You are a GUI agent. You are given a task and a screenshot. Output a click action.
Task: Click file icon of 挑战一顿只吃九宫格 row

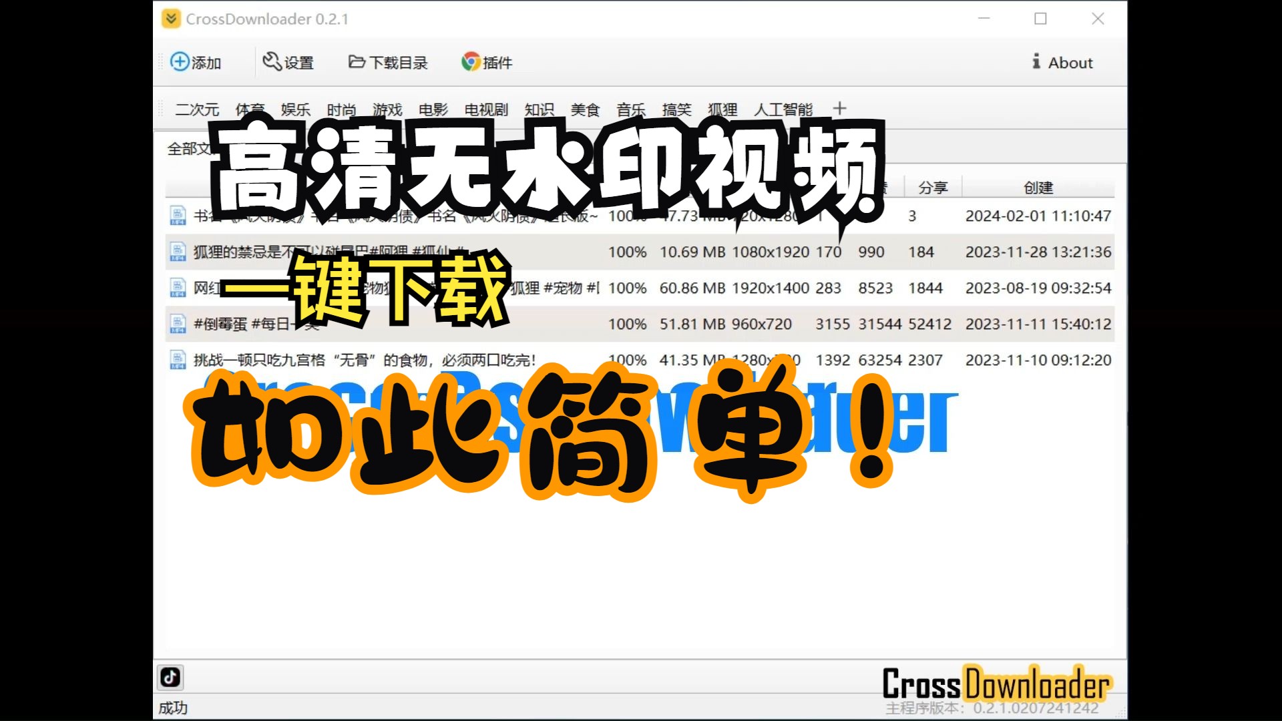178,360
